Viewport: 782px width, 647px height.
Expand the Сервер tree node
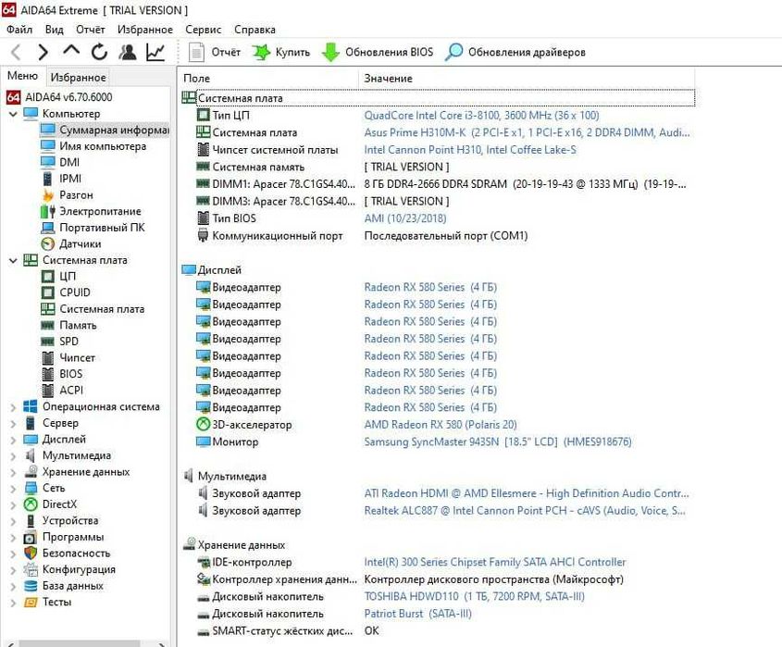coord(13,424)
